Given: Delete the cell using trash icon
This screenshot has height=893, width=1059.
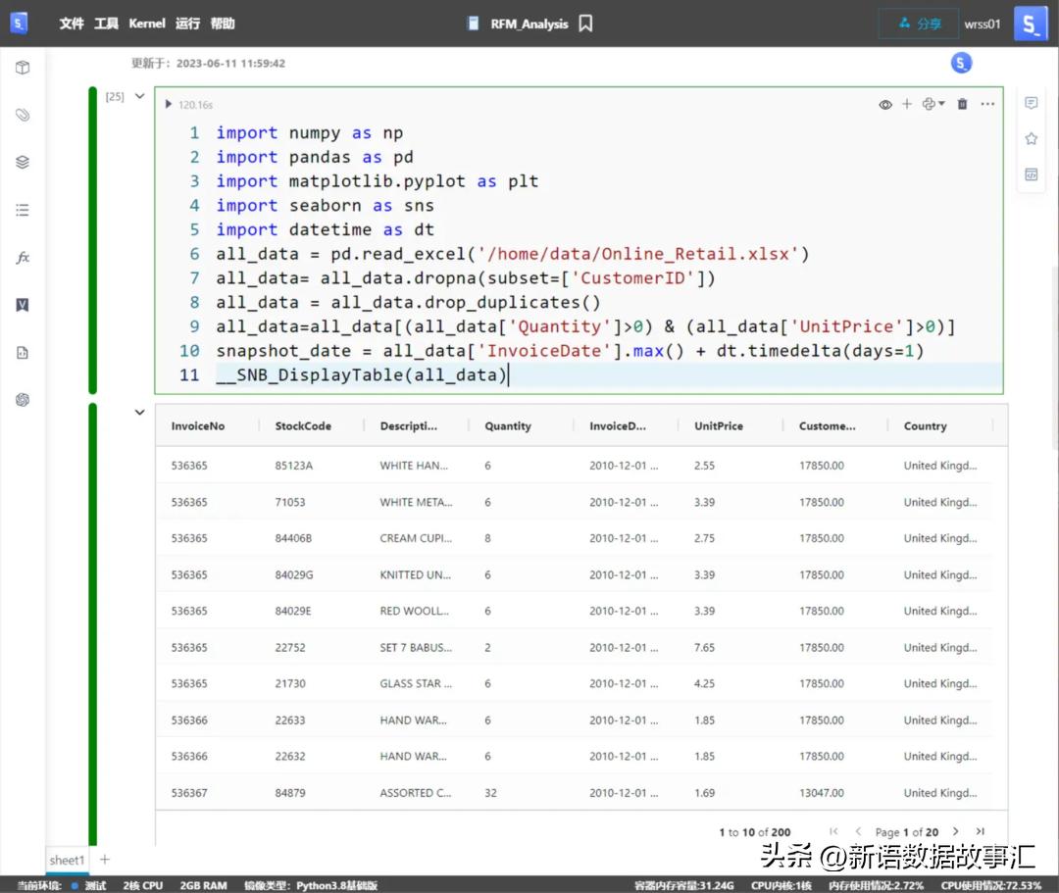Looking at the screenshot, I should point(962,104).
